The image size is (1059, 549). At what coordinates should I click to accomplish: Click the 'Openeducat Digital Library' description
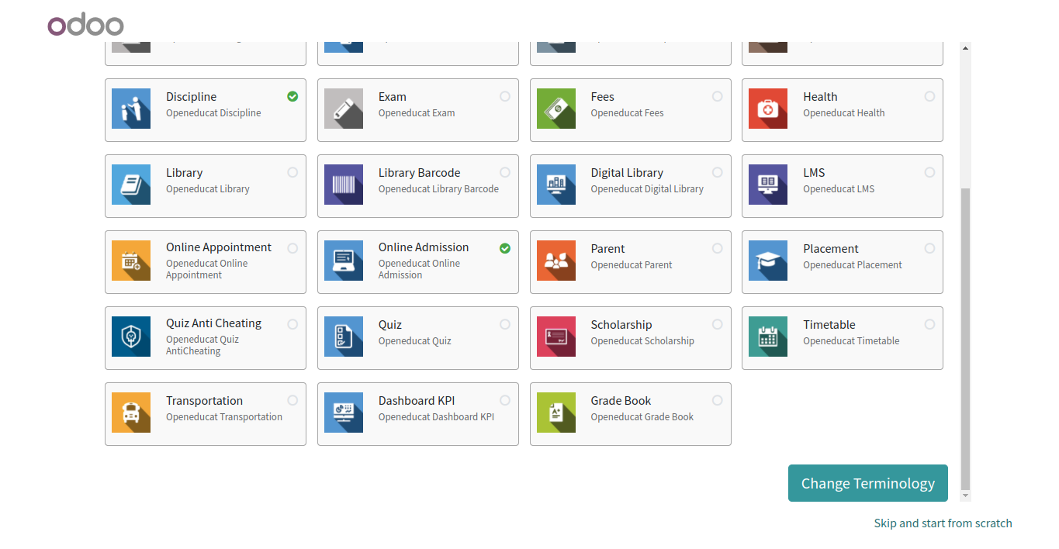coord(647,189)
